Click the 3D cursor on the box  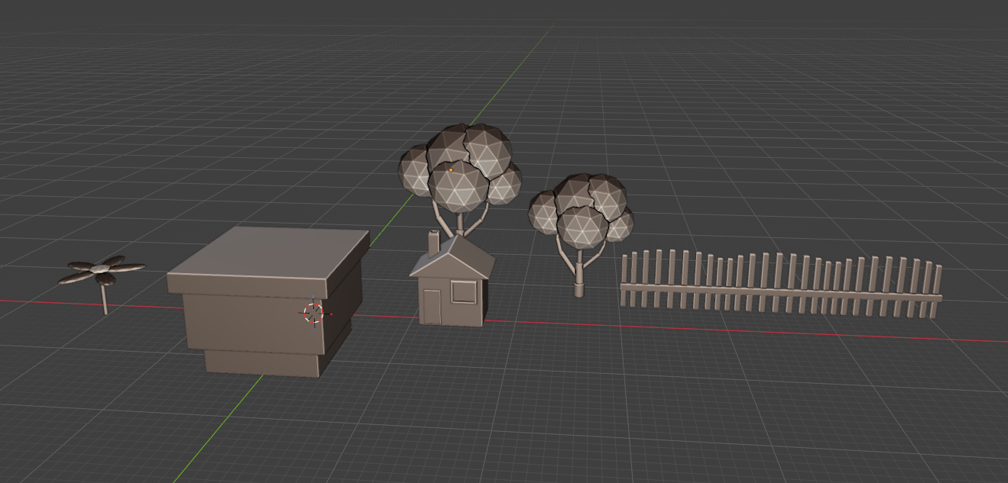click(x=313, y=313)
